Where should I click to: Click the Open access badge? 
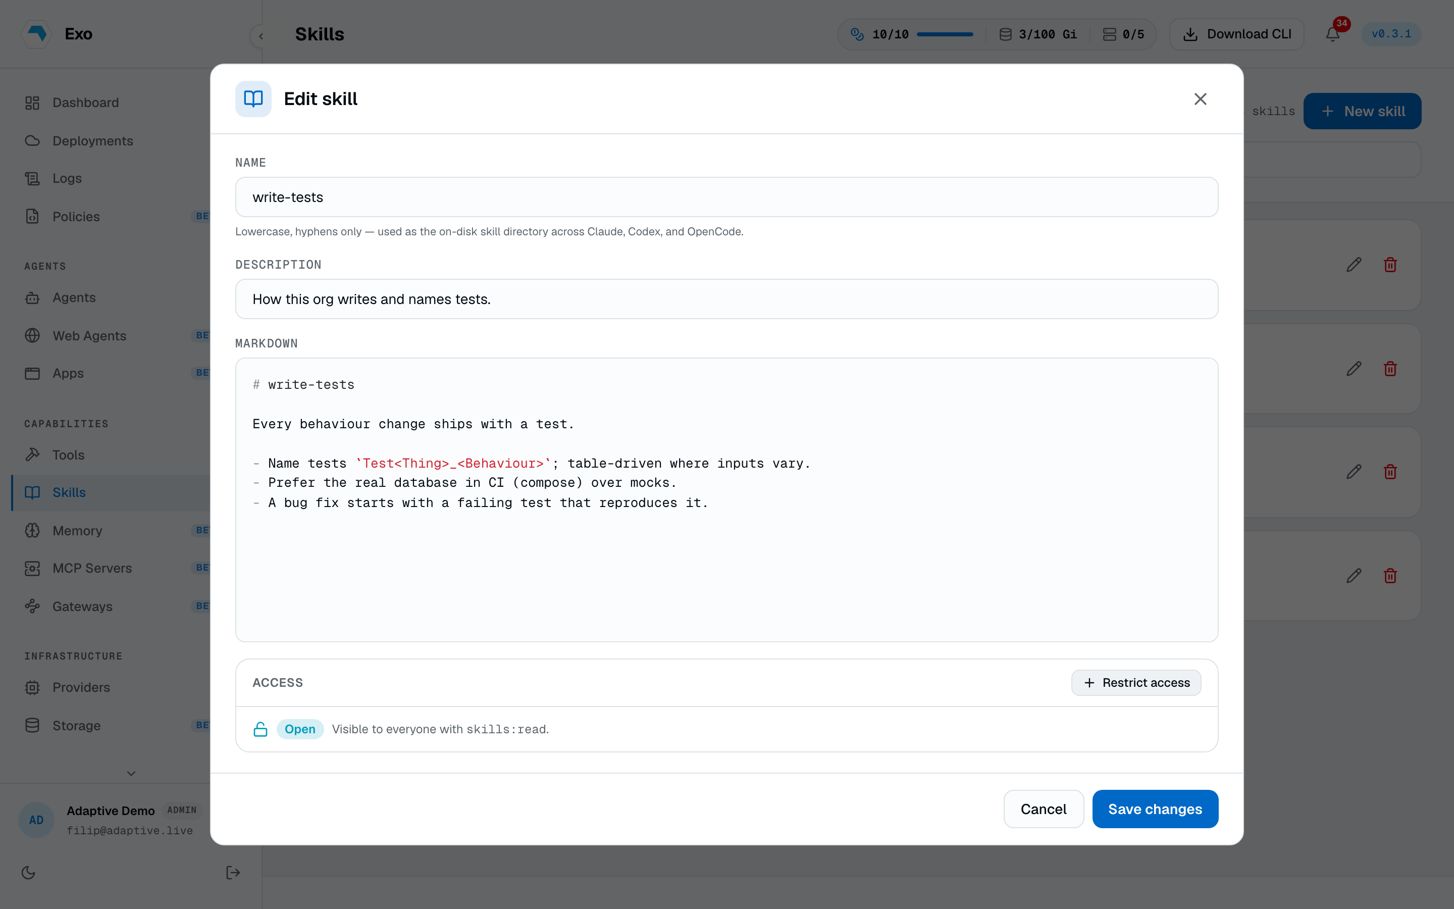(300, 729)
